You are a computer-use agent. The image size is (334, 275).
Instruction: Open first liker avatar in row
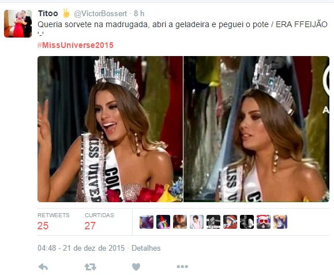coord(147,222)
